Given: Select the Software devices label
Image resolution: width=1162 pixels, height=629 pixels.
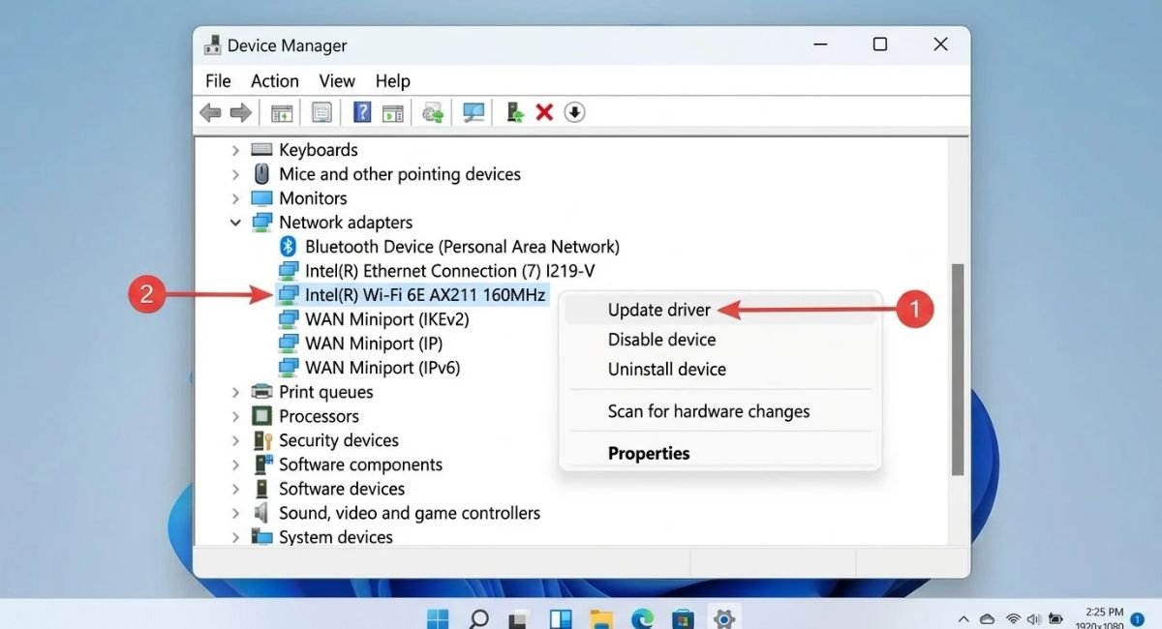Looking at the screenshot, I should tap(342, 489).
